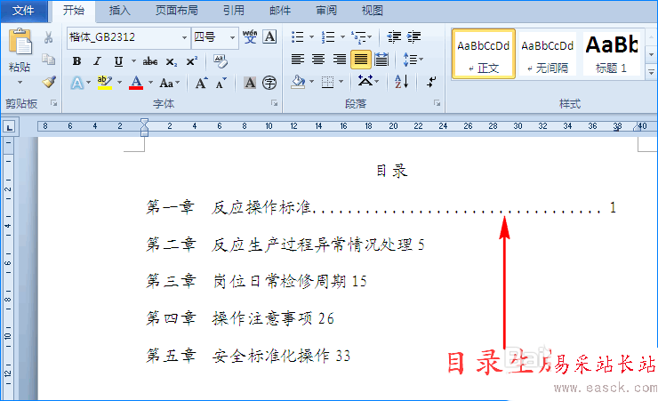Click the Borders icon
Viewport: 658px width, 401px height.
tap(327, 82)
